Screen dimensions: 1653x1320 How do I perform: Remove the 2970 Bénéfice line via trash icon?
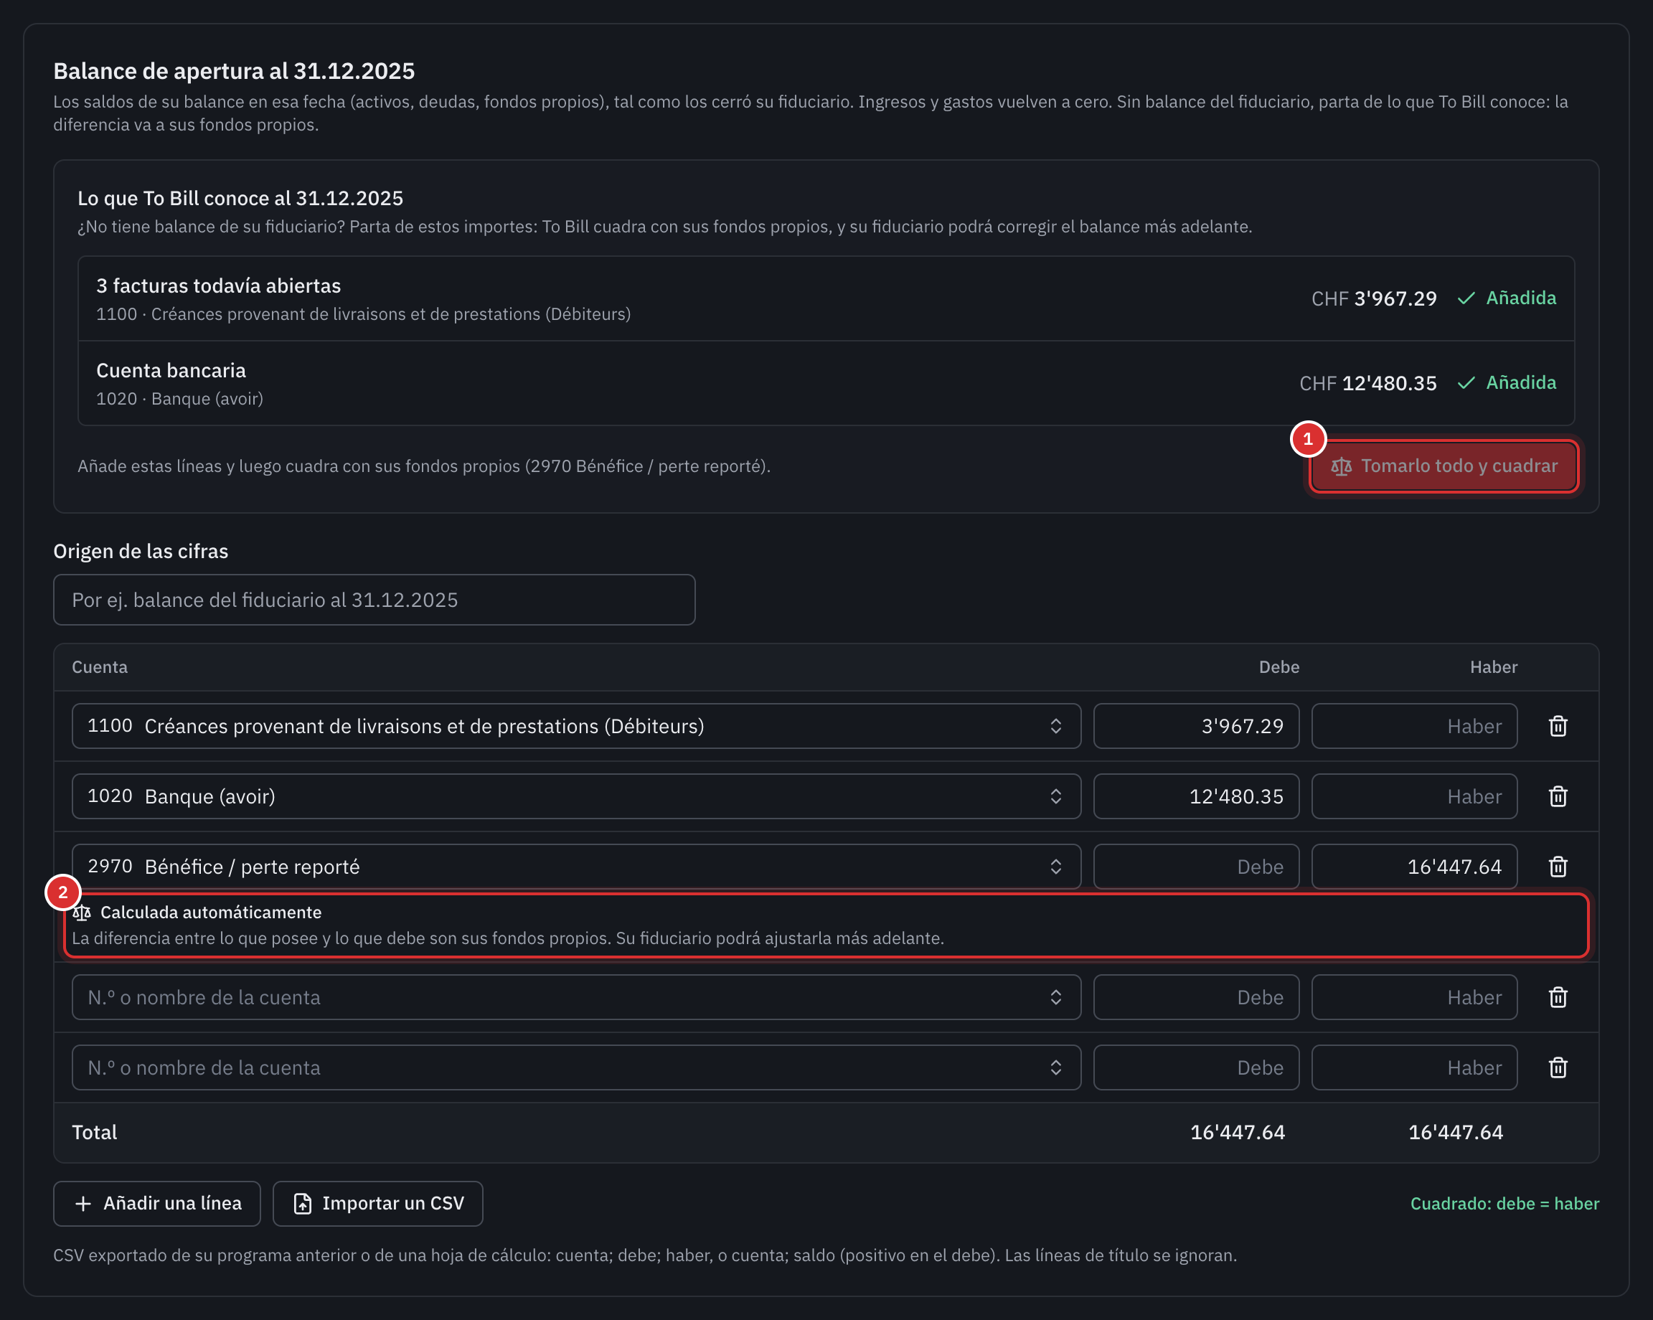[1557, 867]
